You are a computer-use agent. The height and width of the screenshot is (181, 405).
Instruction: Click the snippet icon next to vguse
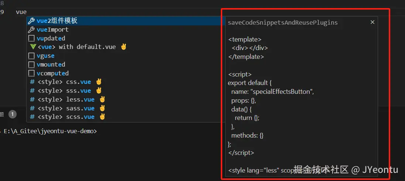31,56
